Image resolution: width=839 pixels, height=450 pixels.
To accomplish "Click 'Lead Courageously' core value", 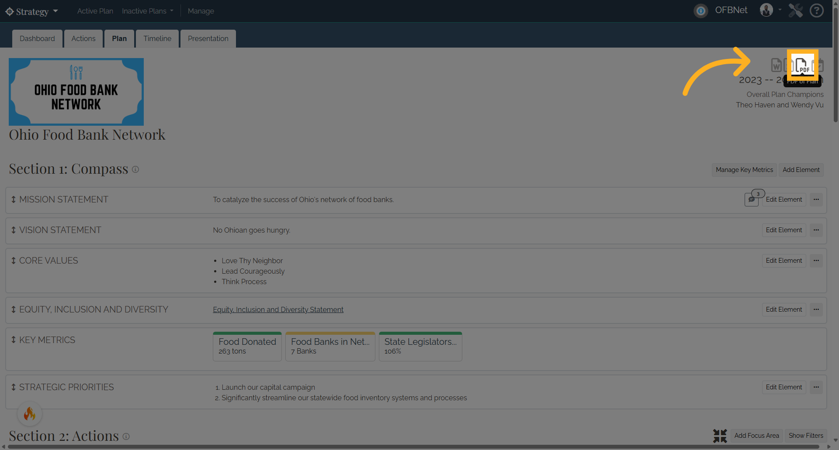I will click(x=253, y=271).
